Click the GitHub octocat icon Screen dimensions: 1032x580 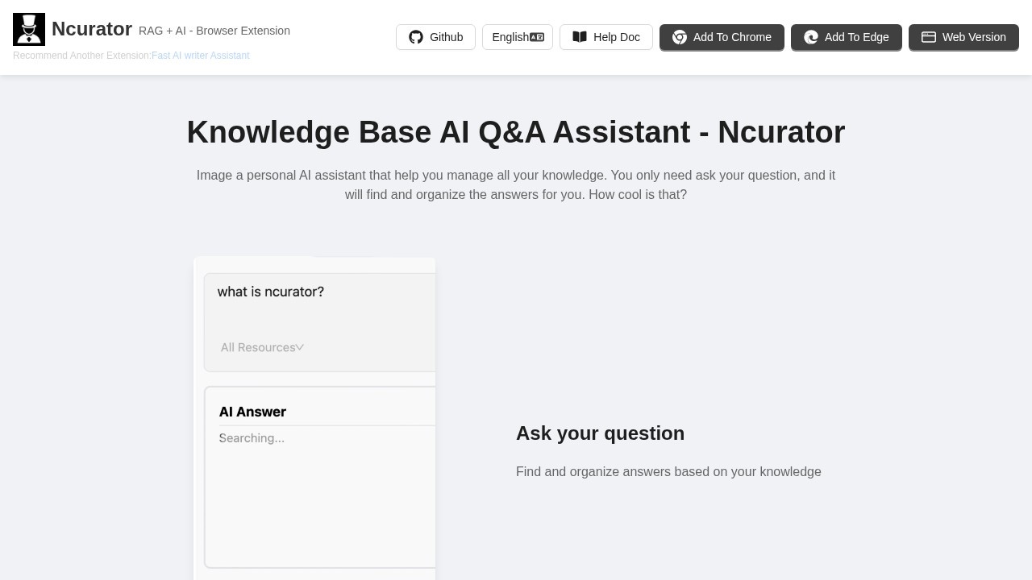click(x=416, y=37)
